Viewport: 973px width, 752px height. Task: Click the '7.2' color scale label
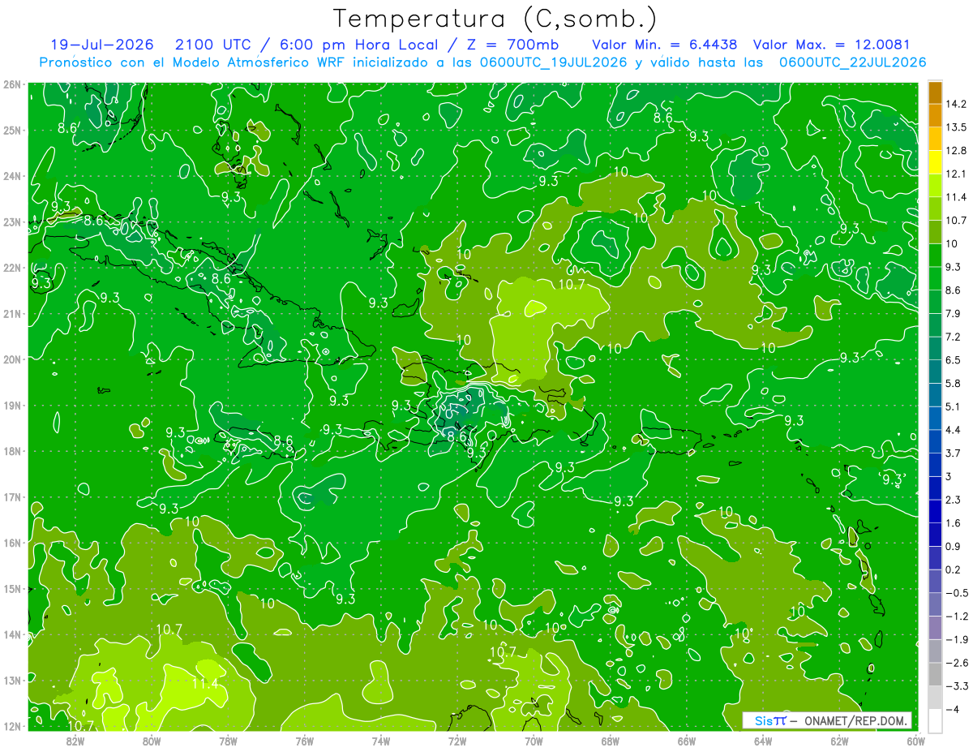click(954, 337)
